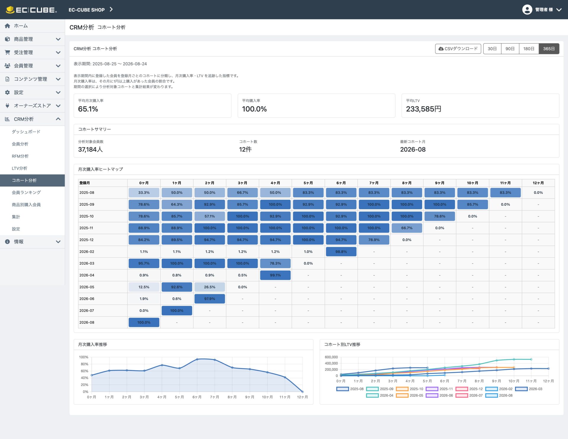Switch the period to 90日
Screen dimensions: 568x439
click(510, 49)
